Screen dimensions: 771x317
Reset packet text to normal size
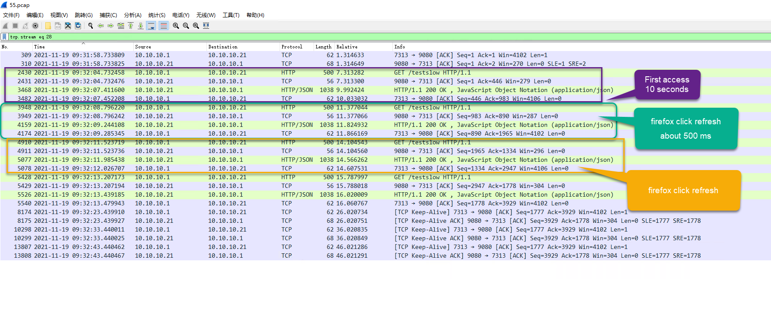click(x=196, y=26)
